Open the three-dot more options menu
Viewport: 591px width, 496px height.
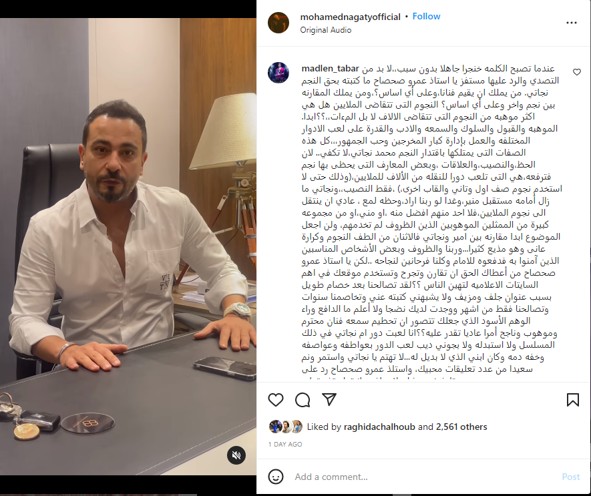(x=572, y=23)
